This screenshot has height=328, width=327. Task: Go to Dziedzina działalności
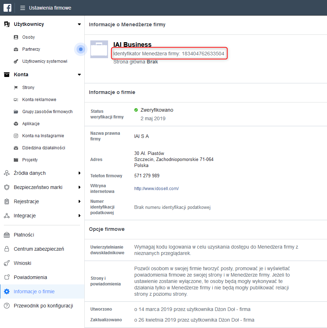[44, 148]
